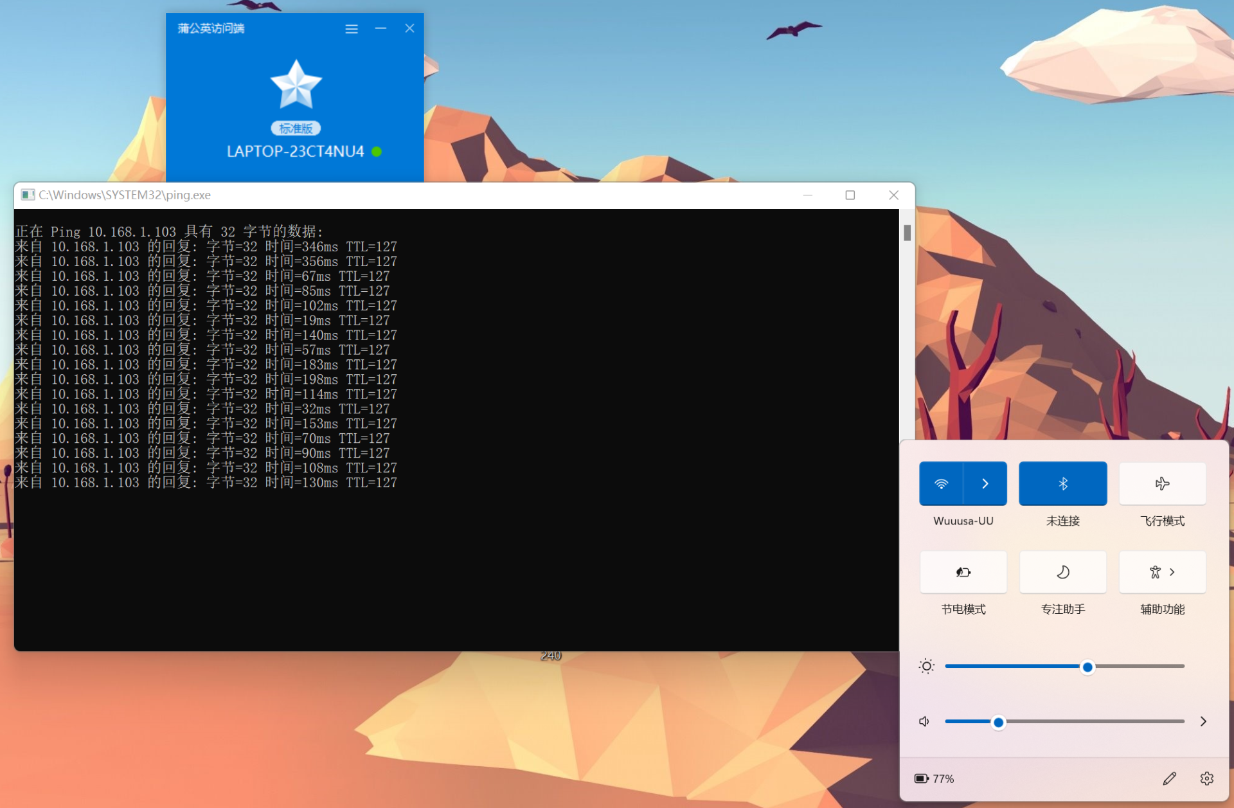Open all settings with the gear icon

point(1206,778)
